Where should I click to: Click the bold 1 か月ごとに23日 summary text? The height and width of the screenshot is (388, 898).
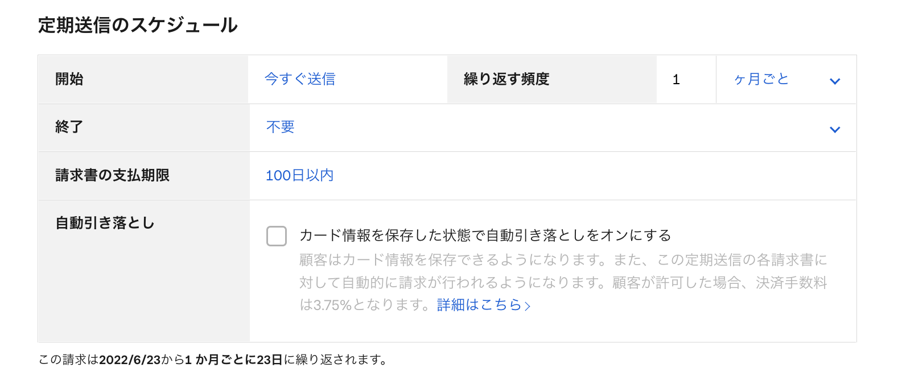(233, 360)
